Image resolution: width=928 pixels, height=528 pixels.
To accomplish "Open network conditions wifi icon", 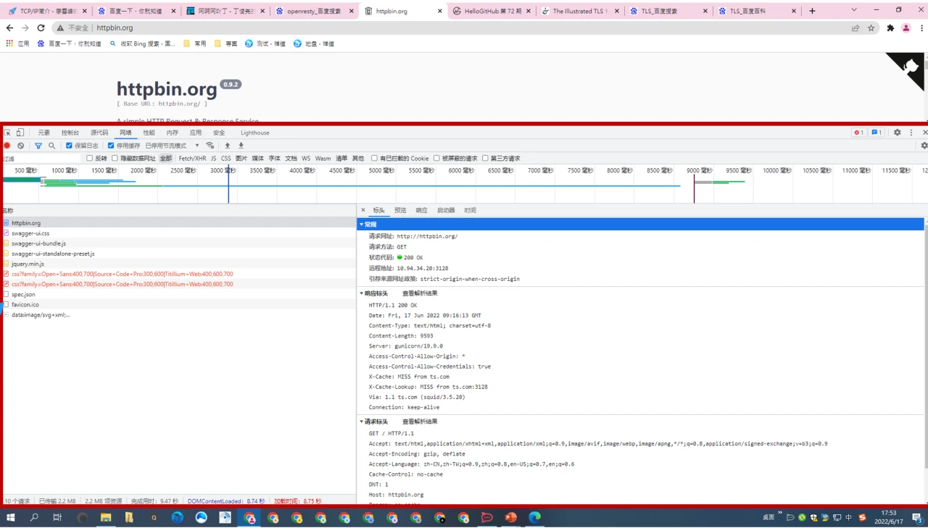I will point(210,146).
